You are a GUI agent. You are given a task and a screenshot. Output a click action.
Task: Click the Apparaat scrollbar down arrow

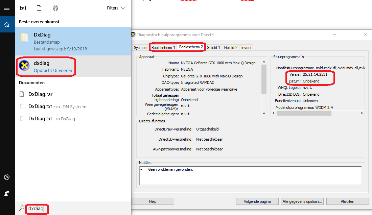pyautogui.click(x=264, y=113)
